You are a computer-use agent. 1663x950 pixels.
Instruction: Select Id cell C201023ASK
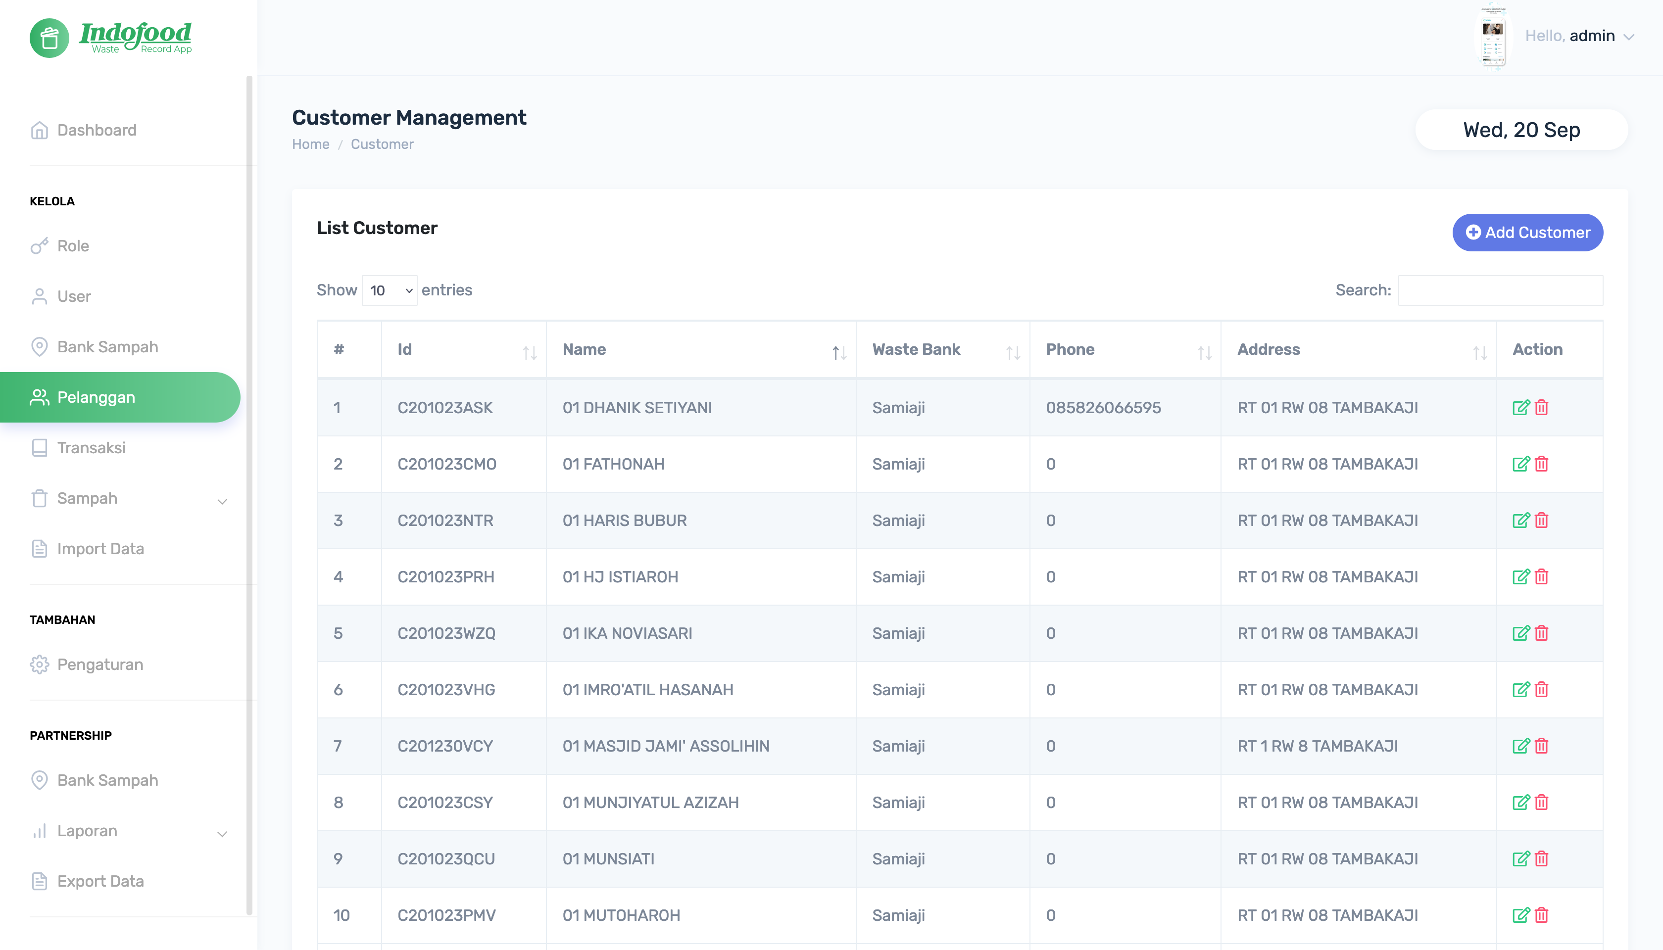(x=445, y=408)
